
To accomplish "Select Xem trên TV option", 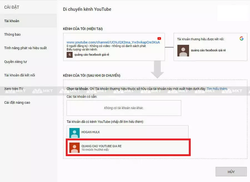I will [x=14, y=89].
